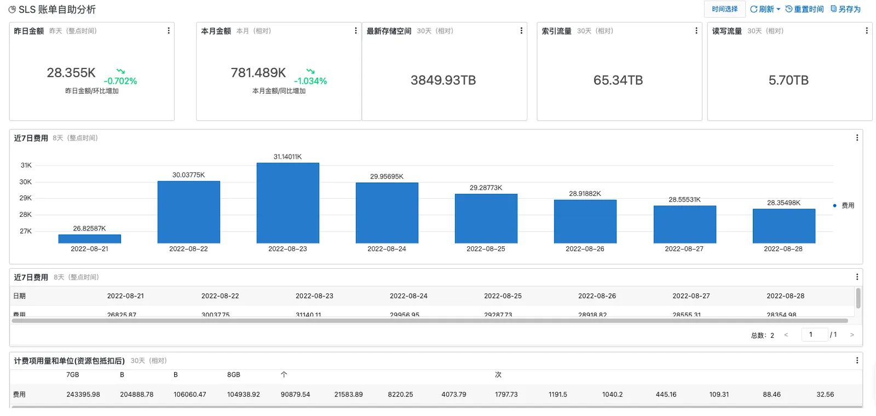This screenshot has width=876, height=416.
Task: Open the 本月金额 panel more-options menu
Action: [356, 31]
